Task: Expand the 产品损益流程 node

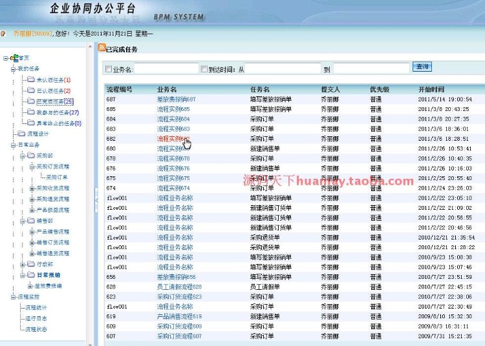Action: 32,210
